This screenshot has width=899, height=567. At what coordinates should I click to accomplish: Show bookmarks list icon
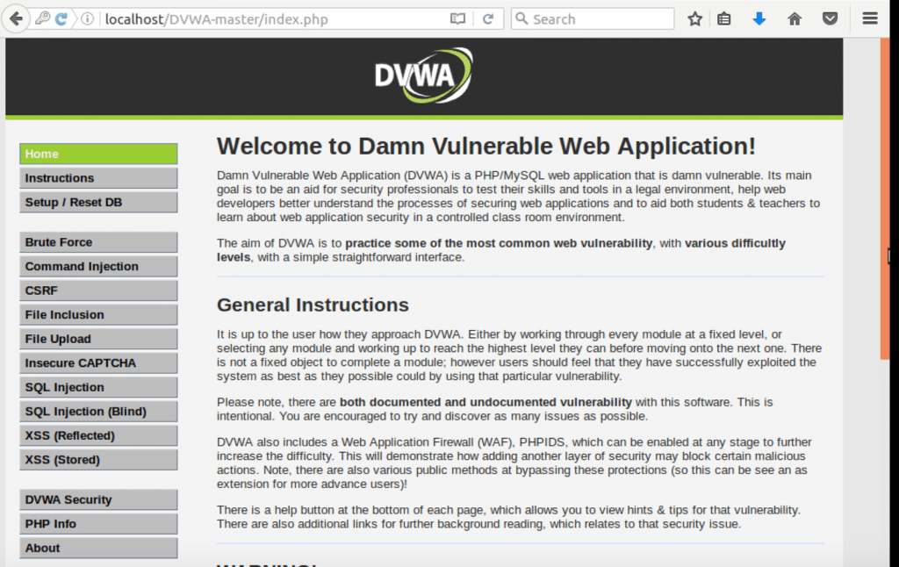click(724, 19)
